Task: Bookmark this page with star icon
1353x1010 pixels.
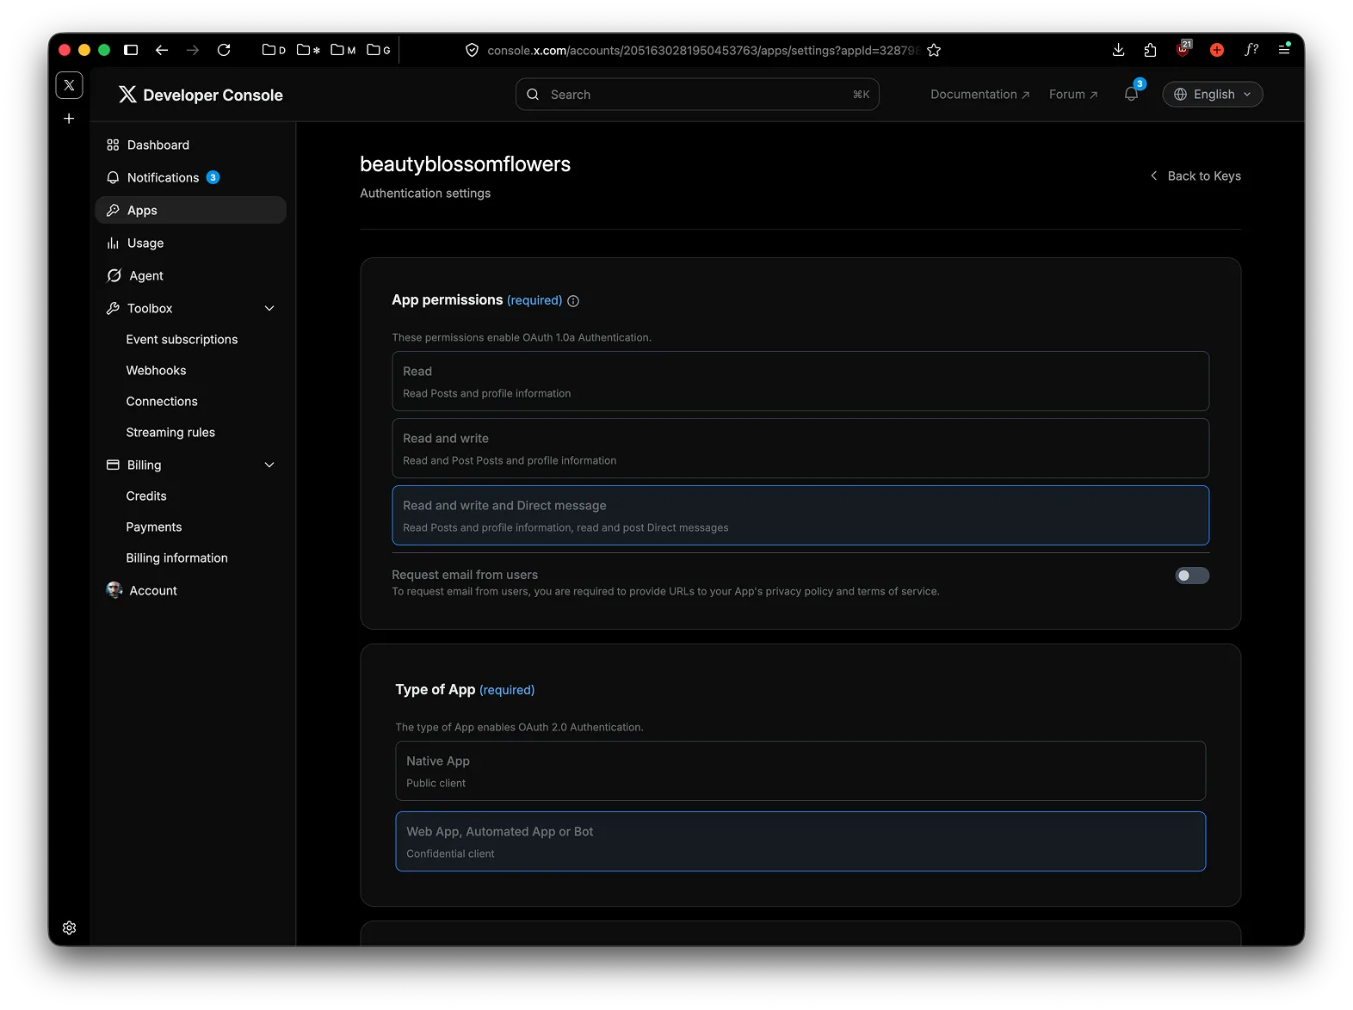Action: click(x=934, y=50)
